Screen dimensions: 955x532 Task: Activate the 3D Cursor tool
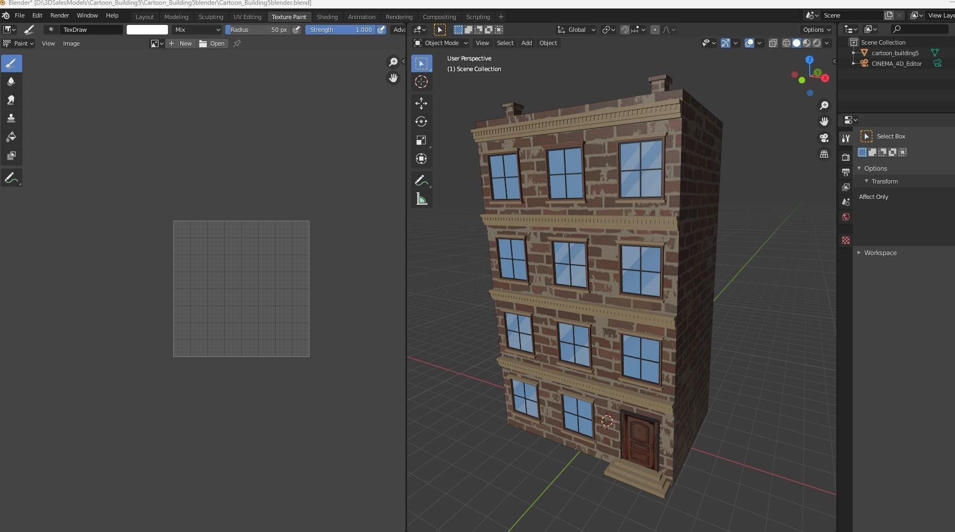point(421,82)
